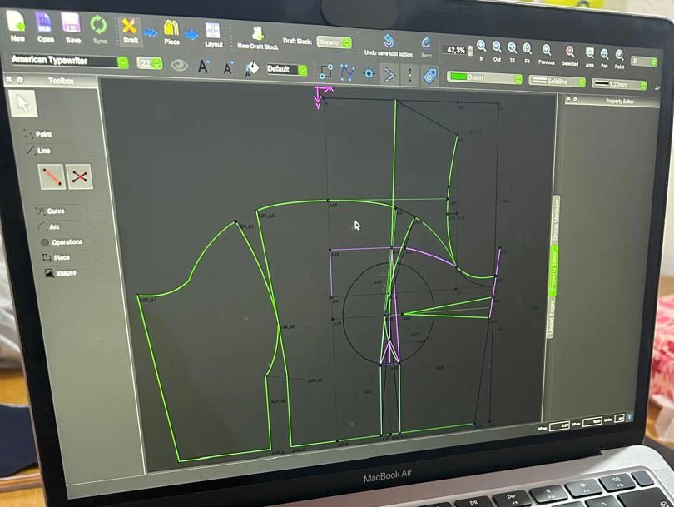
Task: Toggle curve control points display
Action: tap(347, 72)
